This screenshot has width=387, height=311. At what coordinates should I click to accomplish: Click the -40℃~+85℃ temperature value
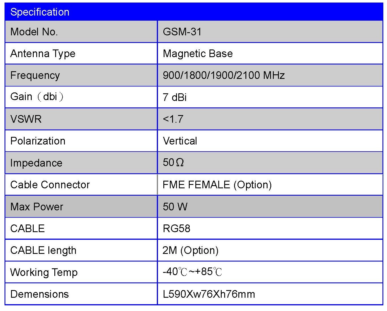(192, 272)
